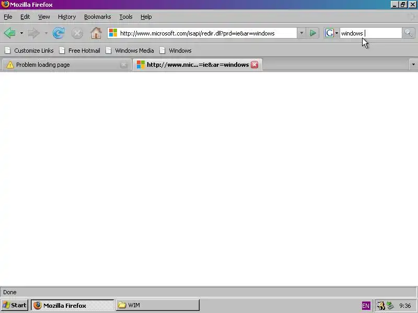Open the Back history dropdown arrow

coord(21,33)
